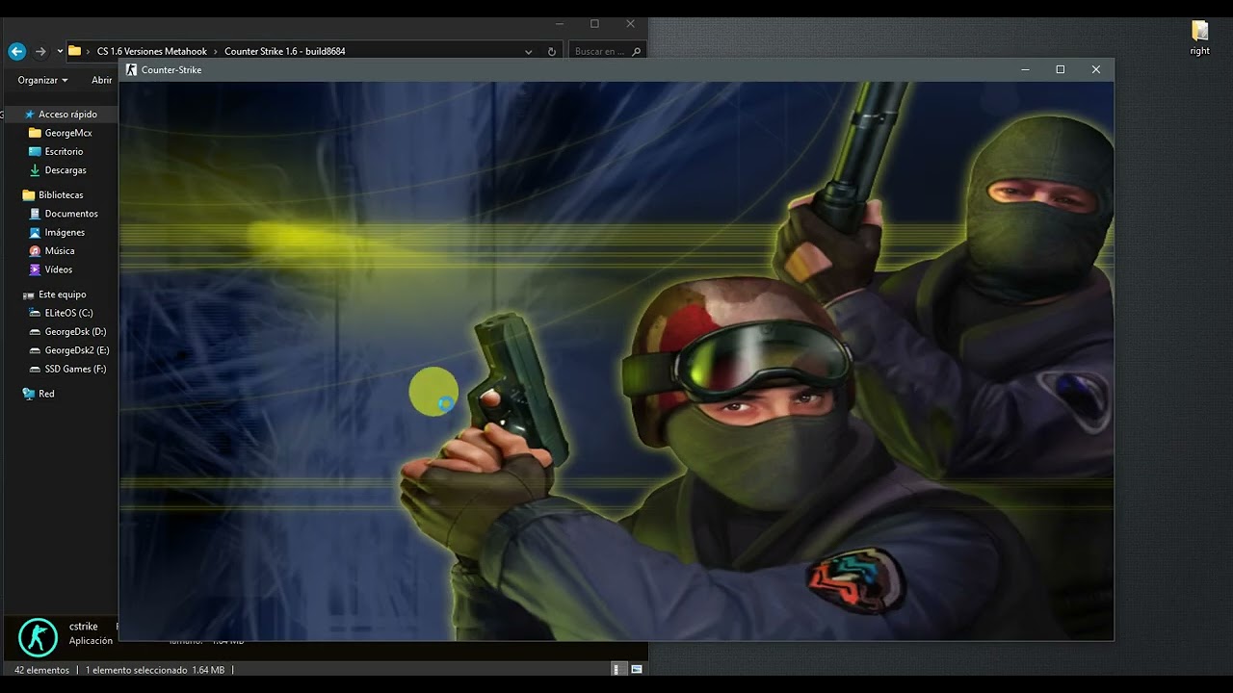Select 'Este equipo' in navigation pane
The height and width of the screenshot is (693, 1233).
click(x=63, y=295)
